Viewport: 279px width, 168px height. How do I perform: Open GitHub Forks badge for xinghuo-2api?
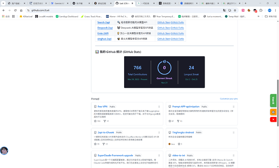(177, 38)
